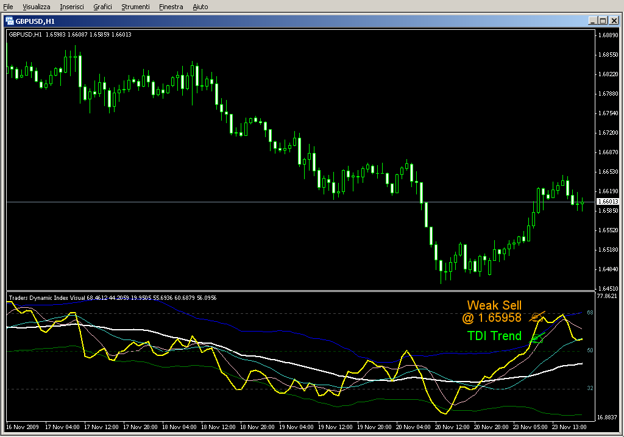Open the Aiuto menu
Image resolution: width=624 pixels, height=437 pixels.
(x=200, y=7)
